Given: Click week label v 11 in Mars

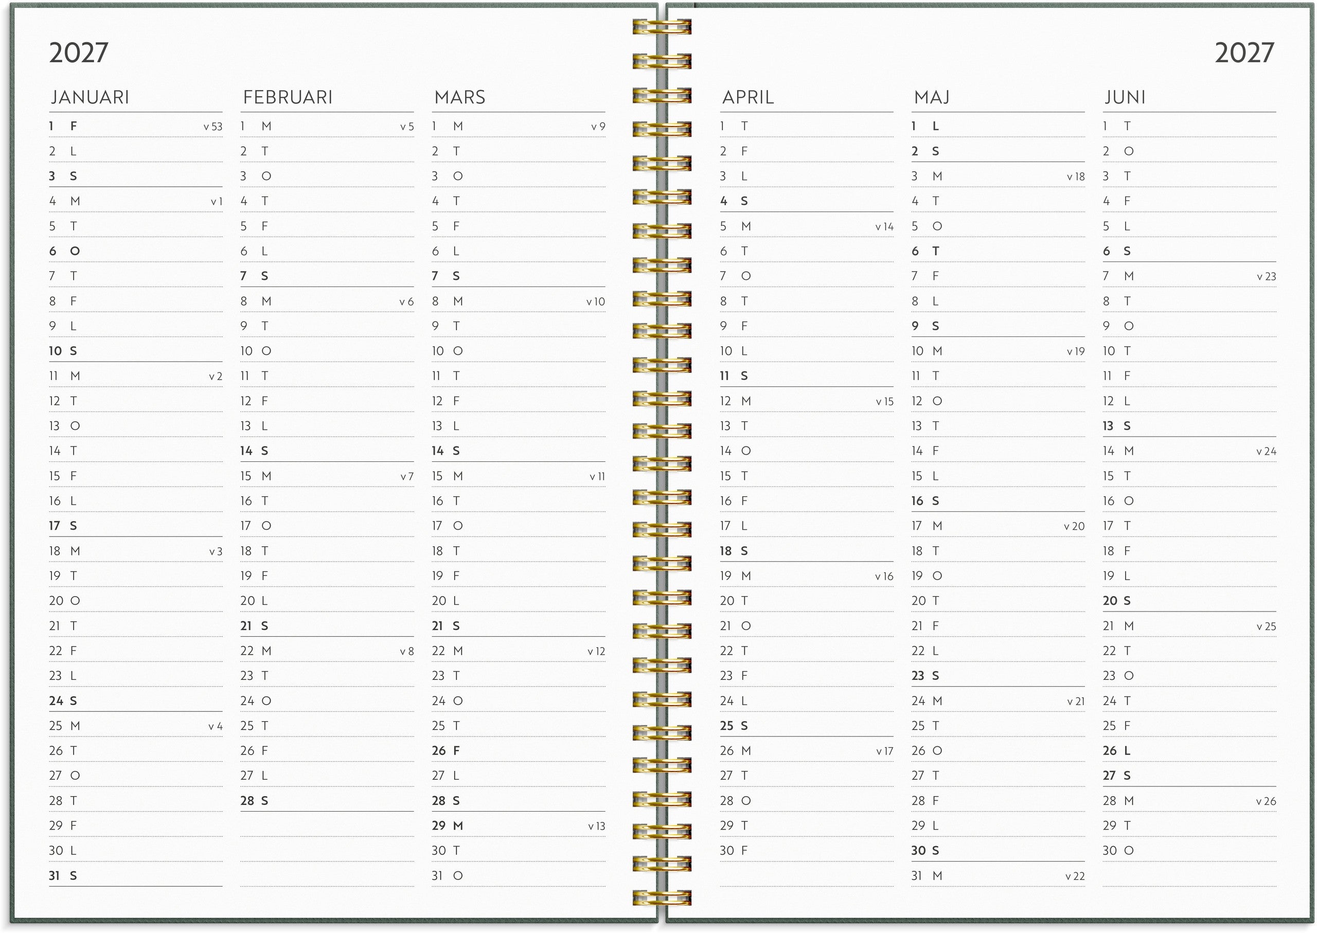Looking at the screenshot, I should 597,477.
